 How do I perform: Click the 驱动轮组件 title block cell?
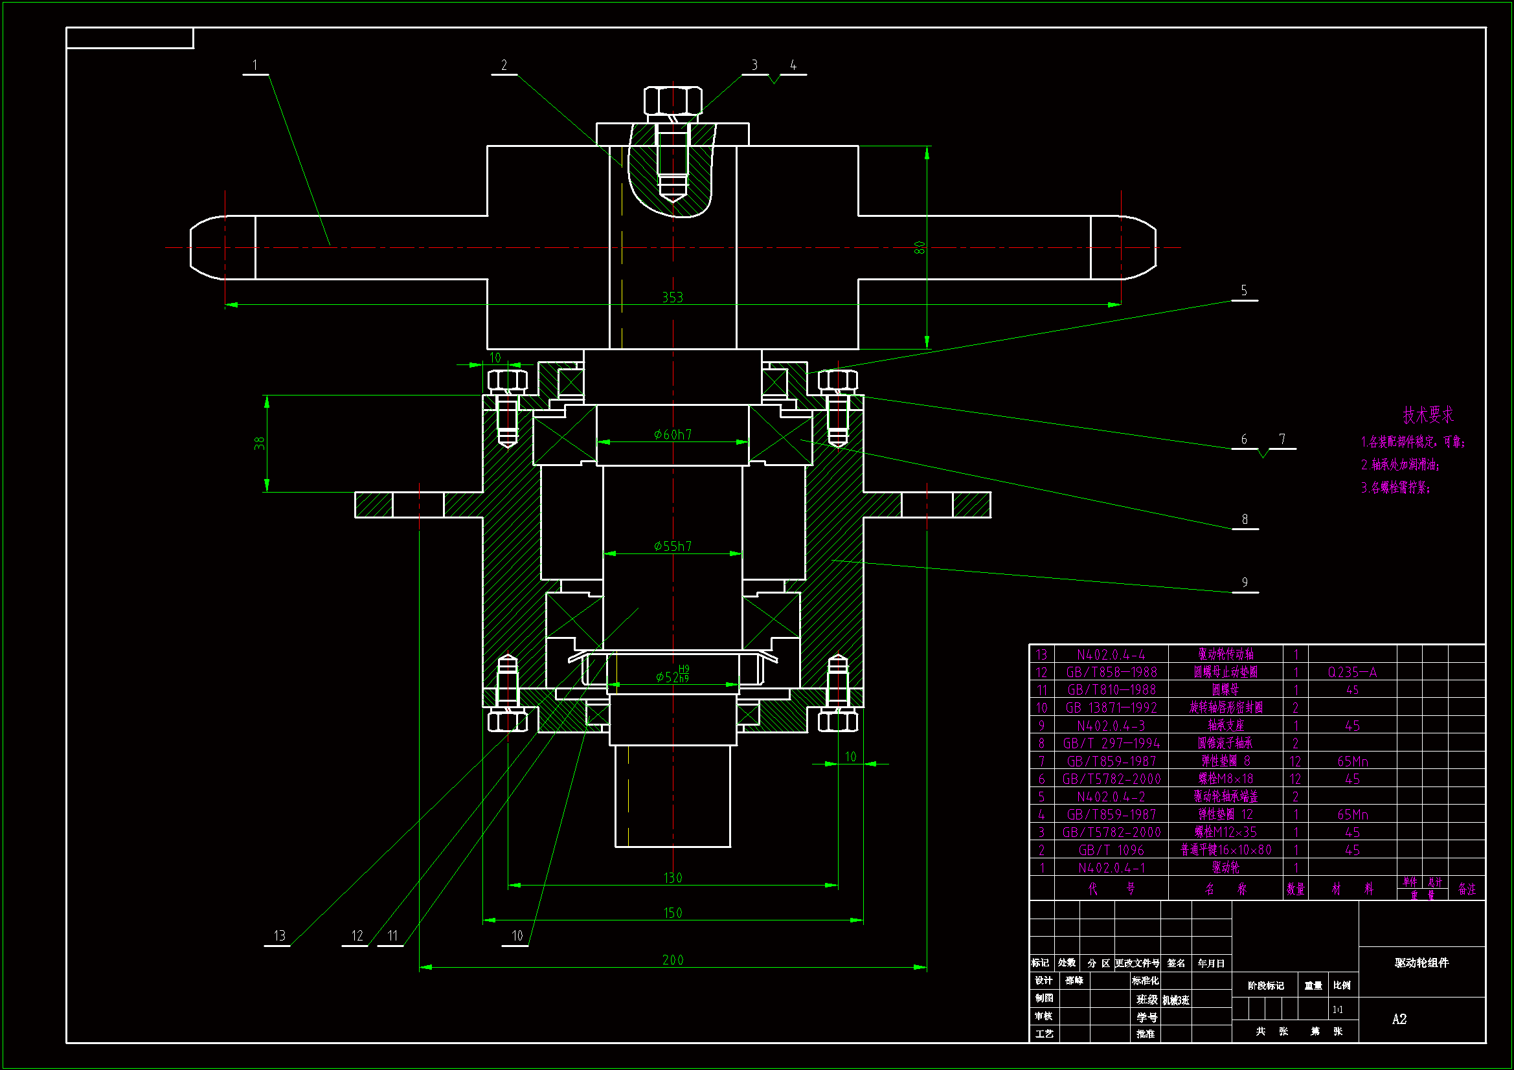point(1421,963)
